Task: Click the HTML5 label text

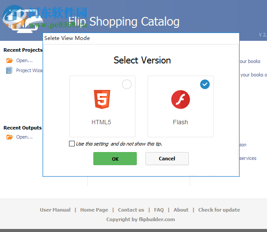Action: (x=101, y=122)
